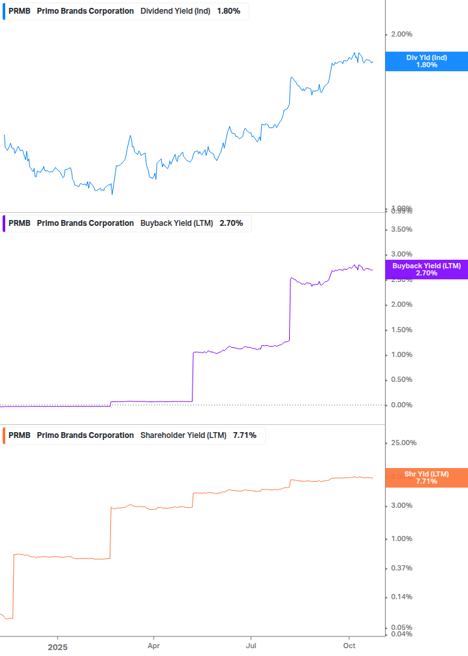The width and height of the screenshot is (468, 656).
Task: Select the PRMB ticker in Shareholder Yield legend
Action: point(20,435)
